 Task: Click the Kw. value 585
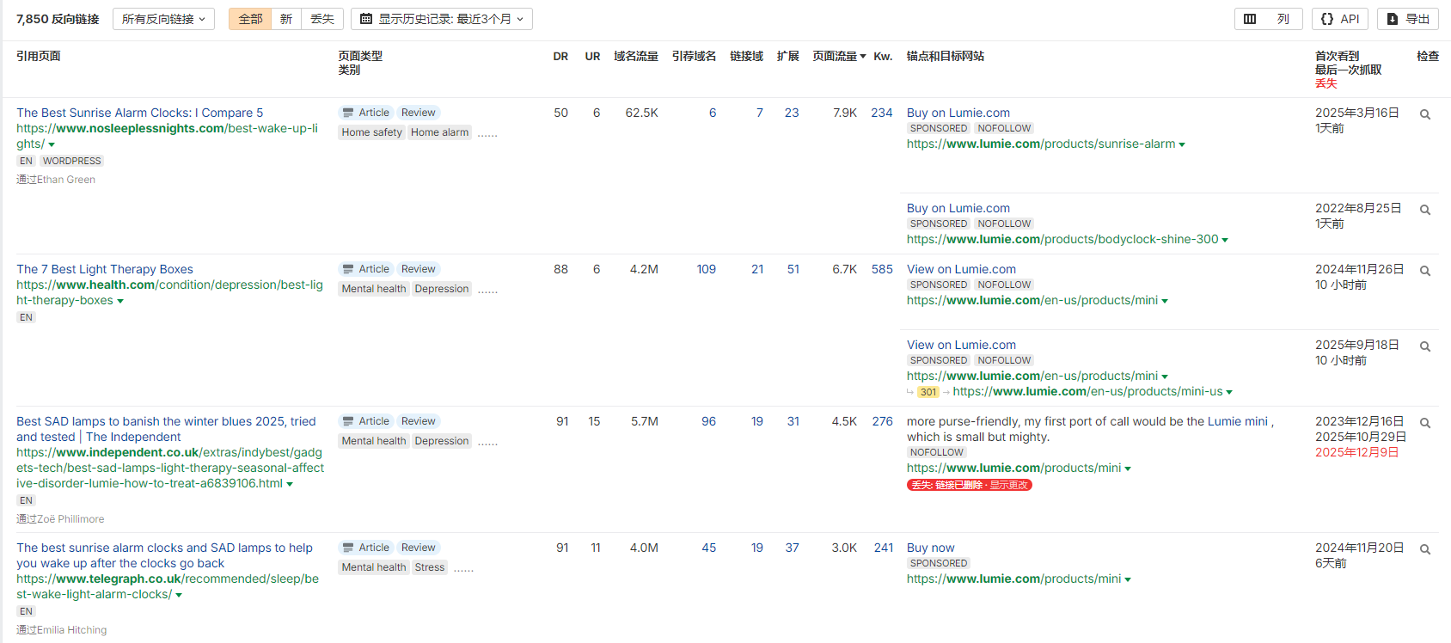[x=882, y=269]
